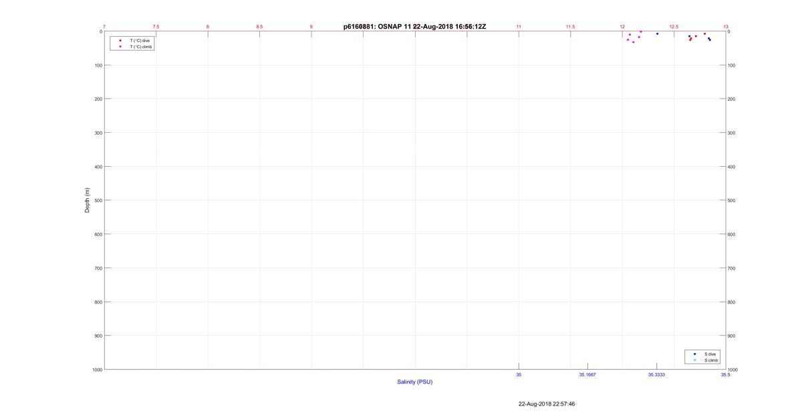This screenshot has height=415, width=802.
Task: Pick the red marker of T dive legend
Action: pos(120,41)
